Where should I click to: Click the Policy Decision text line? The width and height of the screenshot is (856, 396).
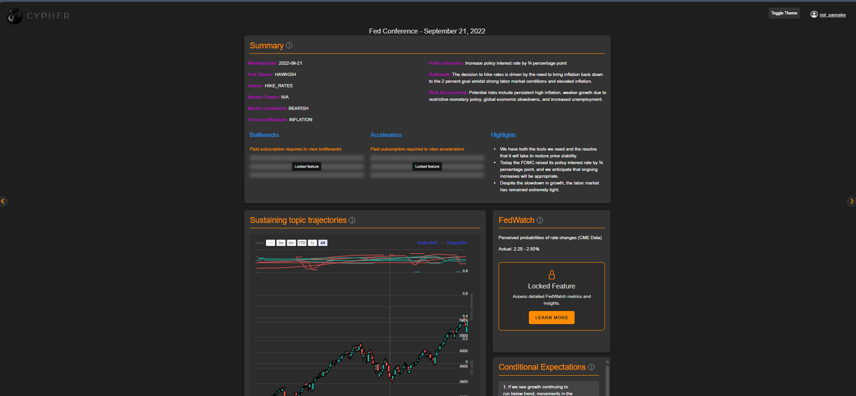point(498,63)
